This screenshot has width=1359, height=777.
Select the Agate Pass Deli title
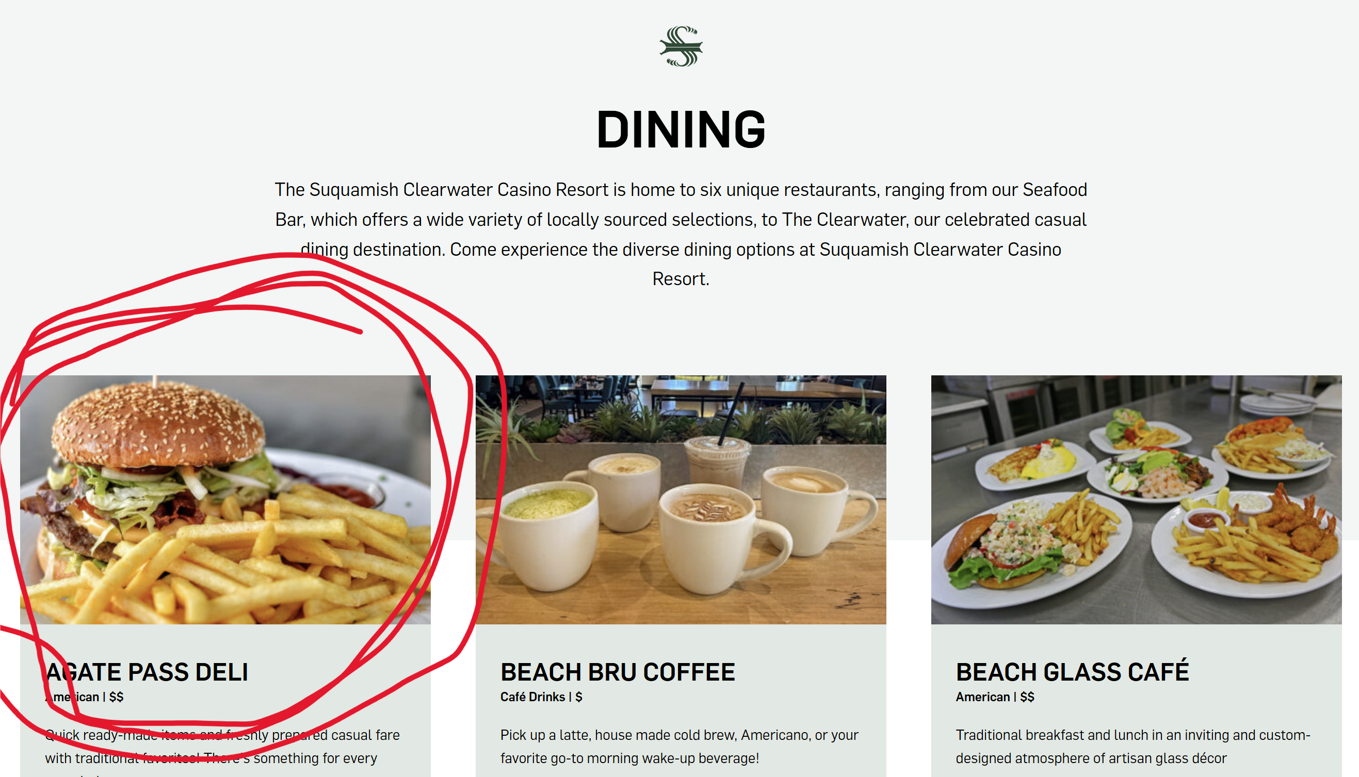[147, 672]
